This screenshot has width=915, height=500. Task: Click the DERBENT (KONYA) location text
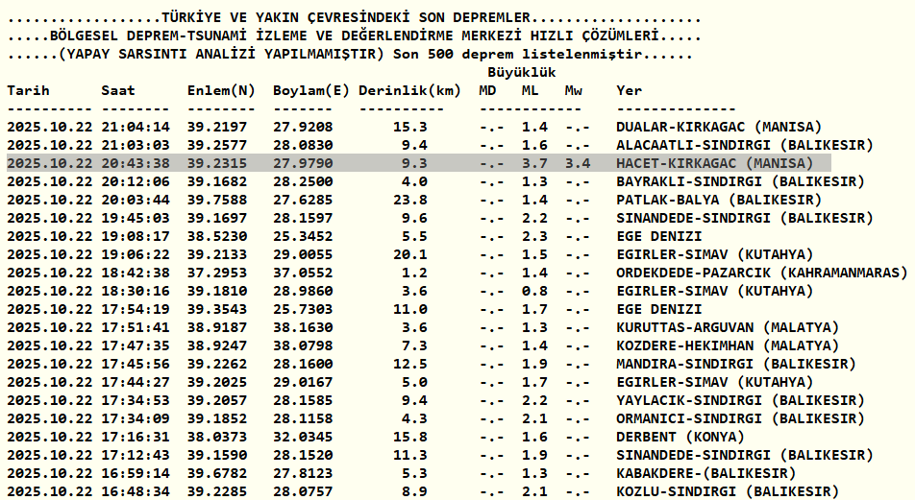680,437
